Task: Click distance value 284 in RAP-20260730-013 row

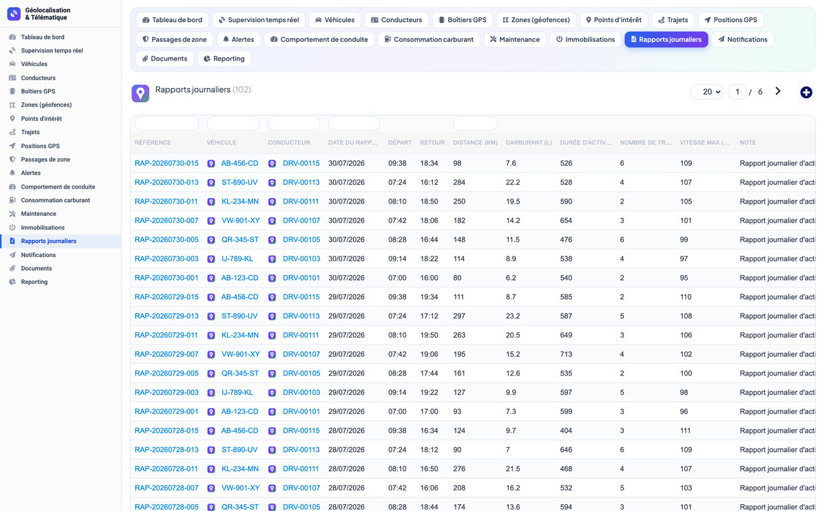Action: click(x=459, y=183)
